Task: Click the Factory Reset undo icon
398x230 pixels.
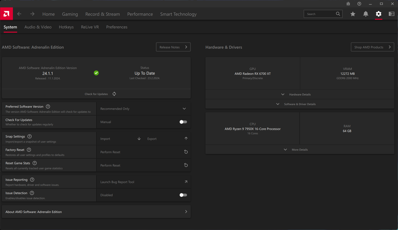Action: 186,152
